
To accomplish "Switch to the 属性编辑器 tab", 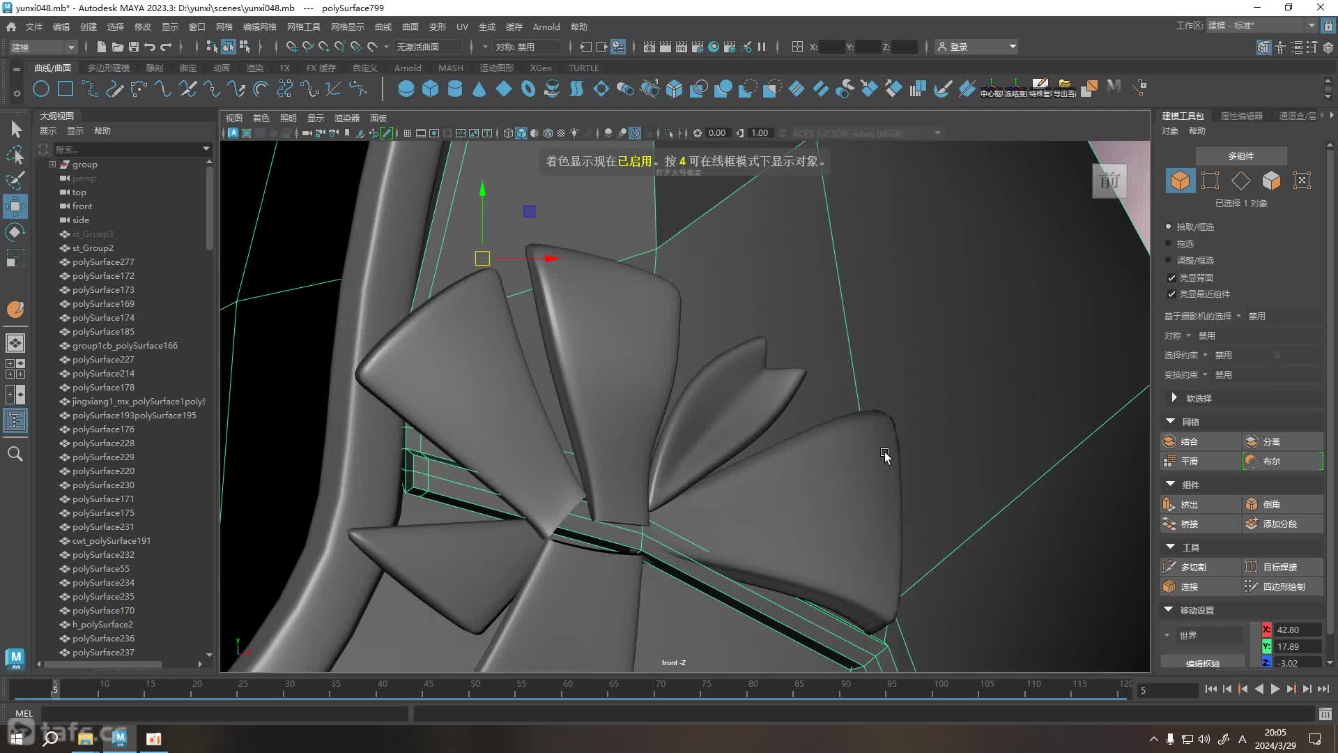I will 1242,116.
